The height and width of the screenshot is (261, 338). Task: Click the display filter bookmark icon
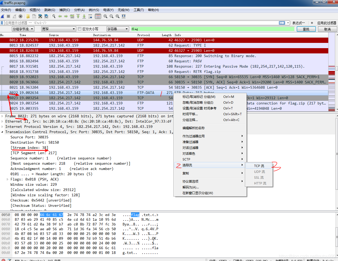coord(2,23)
